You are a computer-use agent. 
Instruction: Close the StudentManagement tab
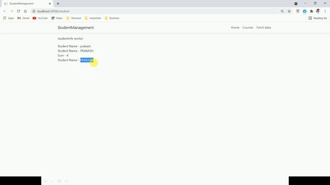[50, 4]
